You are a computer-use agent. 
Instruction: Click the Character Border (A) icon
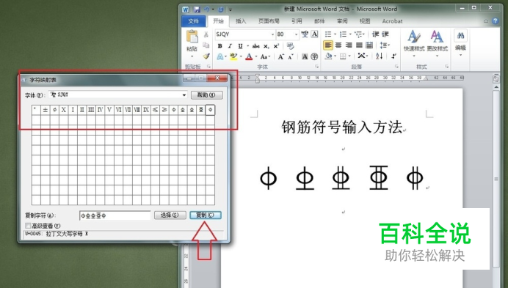(314, 34)
